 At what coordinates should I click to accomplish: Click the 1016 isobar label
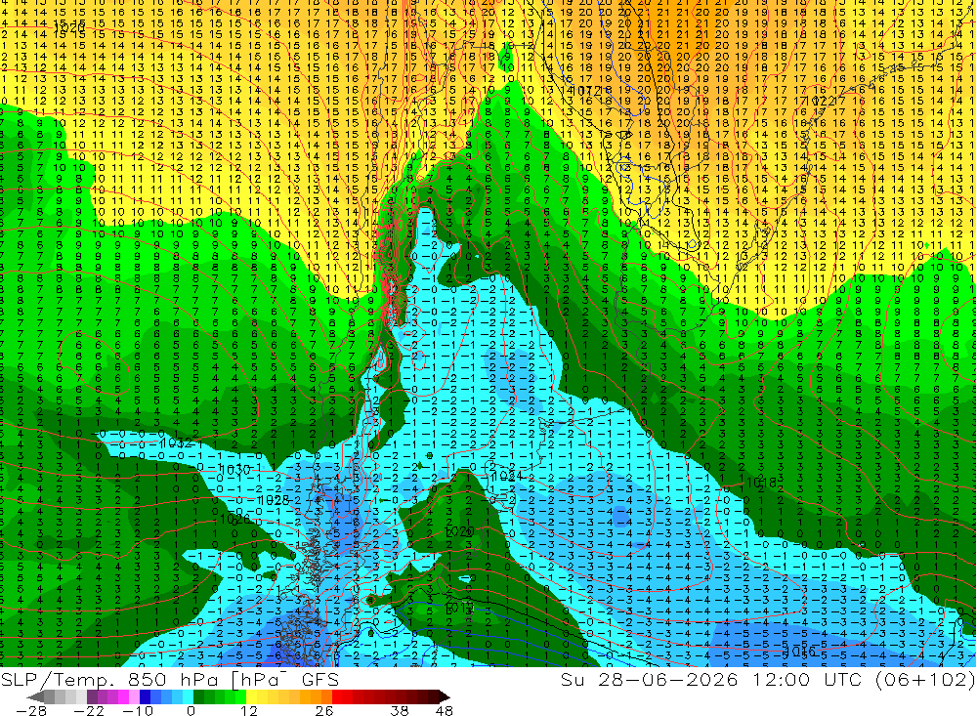point(799,652)
